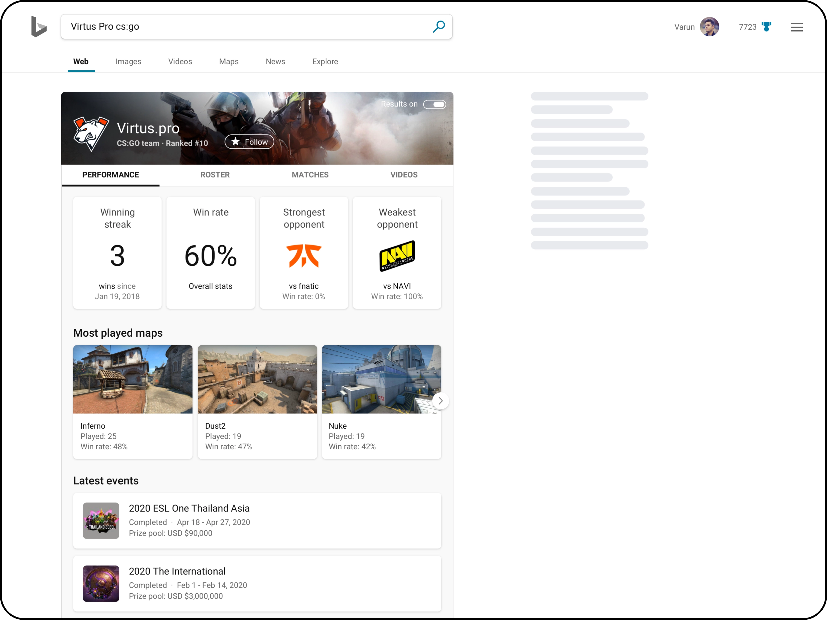Switch to the Images tab
The image size is (827, 620).
[x=128, y=61]
